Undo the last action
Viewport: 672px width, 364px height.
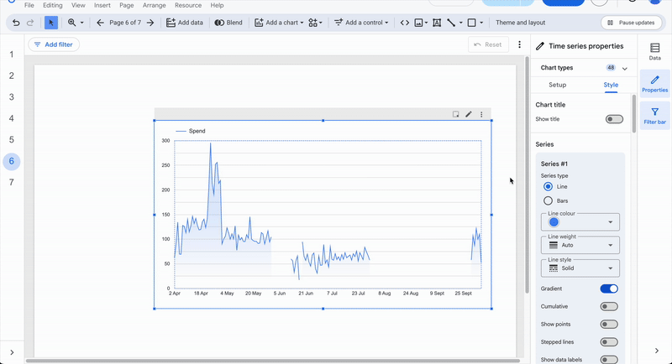(16, 23)
